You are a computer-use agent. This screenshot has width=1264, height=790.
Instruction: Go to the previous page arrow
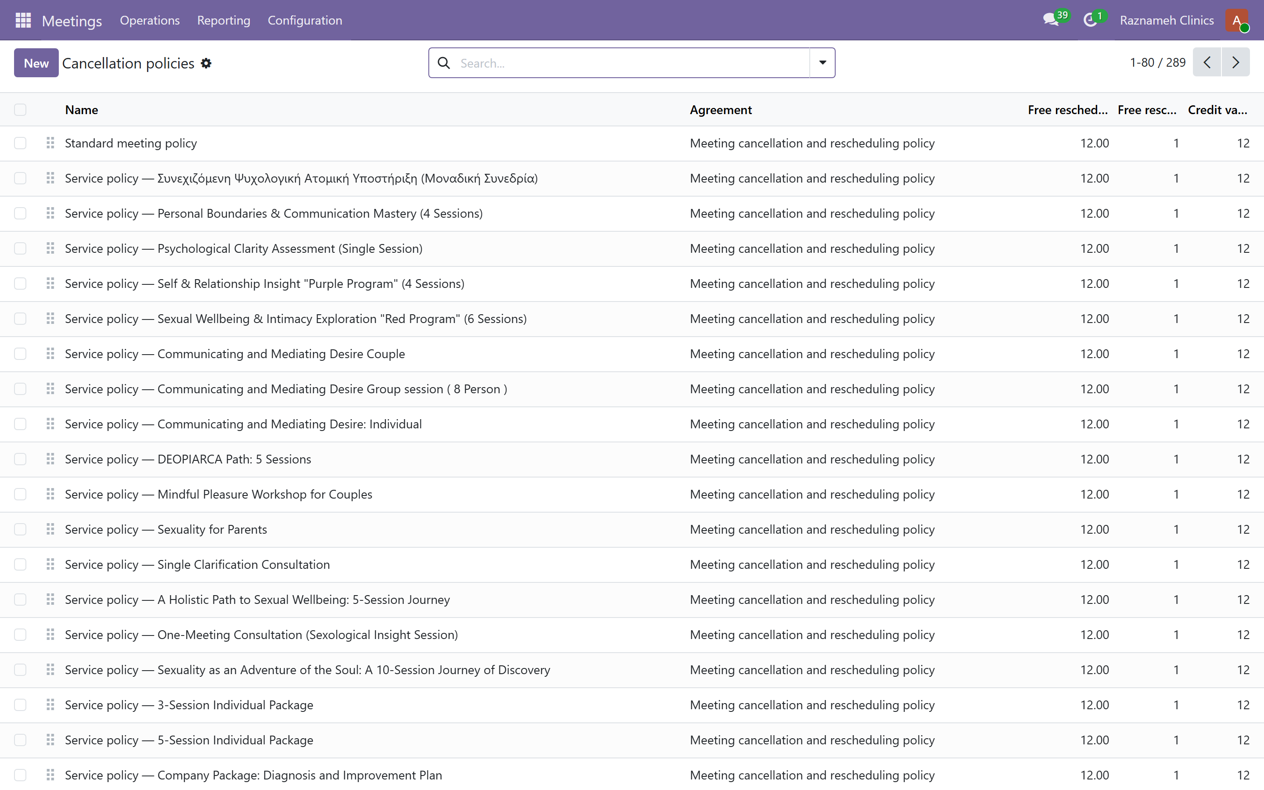[1207, 62]
